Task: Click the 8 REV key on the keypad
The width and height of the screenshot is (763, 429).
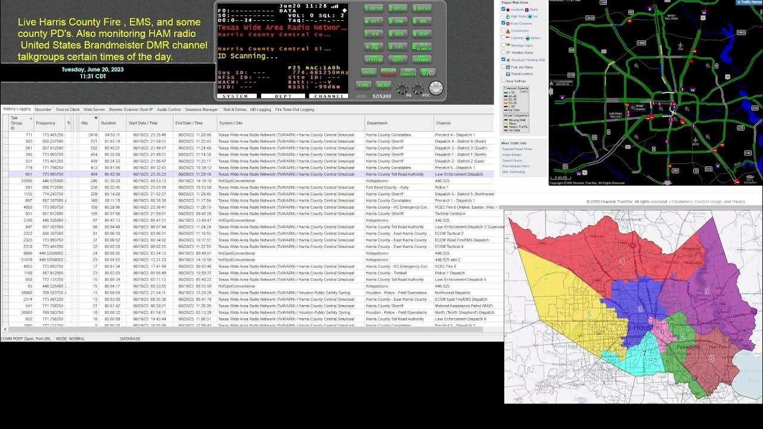Action: [x=398, y=34]
